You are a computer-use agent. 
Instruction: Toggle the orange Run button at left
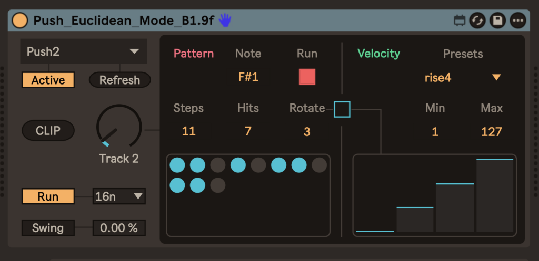tap(48, 197)
